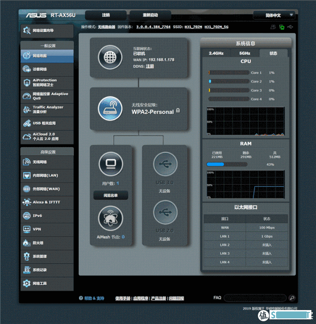Image resolution: width=316 pixels, height=324 pixels.
Task: Click SSID HJ1_702M link
Action: (x=193, y=27)
